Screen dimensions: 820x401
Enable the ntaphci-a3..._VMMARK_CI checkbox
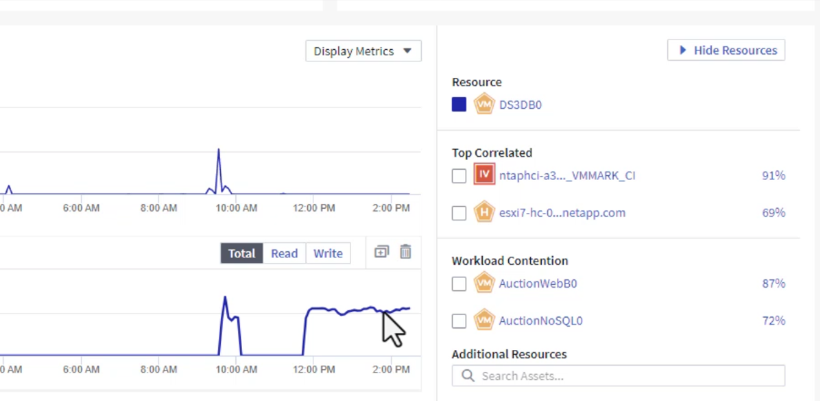(459, 176)
